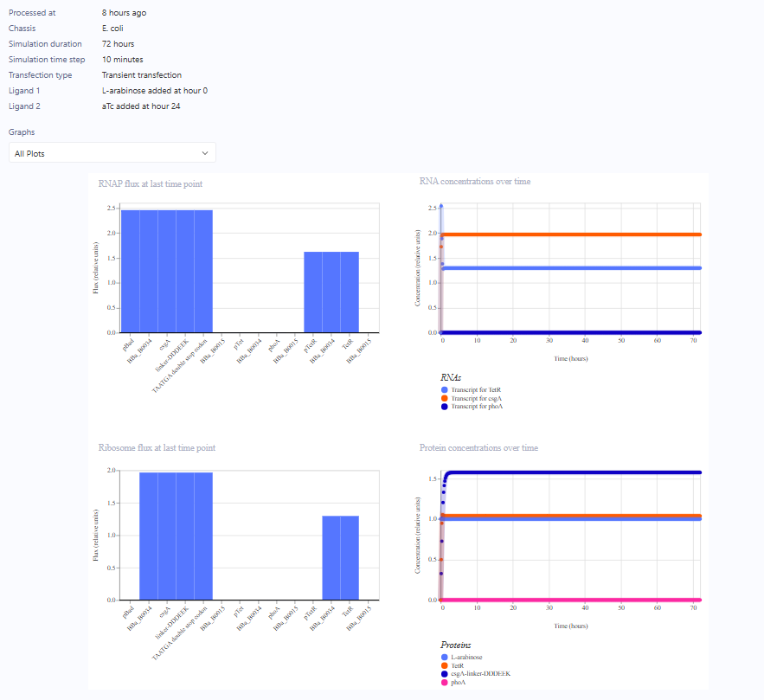The width and height of the screenshot is (764, 700).
Task: Select the 'Protein concentrations over time' title
Action: coord(478,447)
